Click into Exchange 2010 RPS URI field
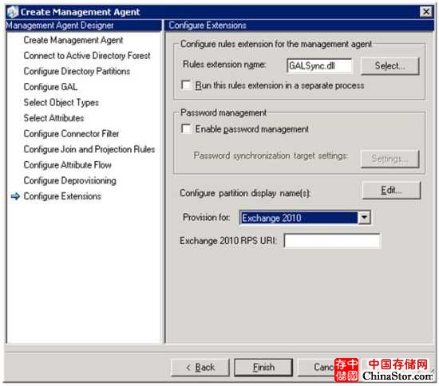Screen dimensions: 439x386 [332, 241]
